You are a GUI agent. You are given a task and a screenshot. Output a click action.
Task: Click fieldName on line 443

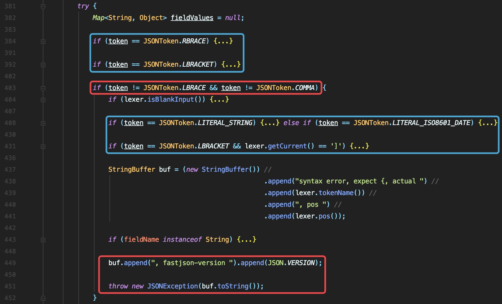pos(141,240)
